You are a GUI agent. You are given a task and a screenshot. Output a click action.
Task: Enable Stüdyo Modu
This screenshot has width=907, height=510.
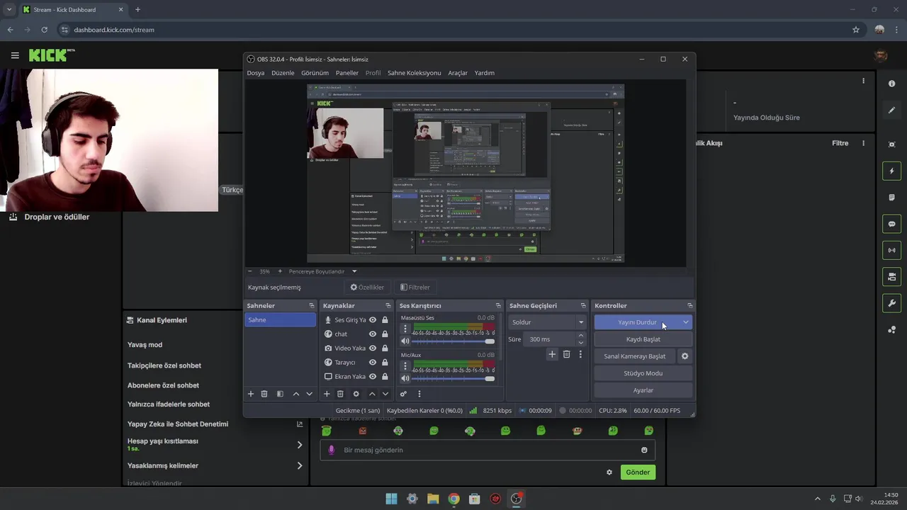(643, 373)
